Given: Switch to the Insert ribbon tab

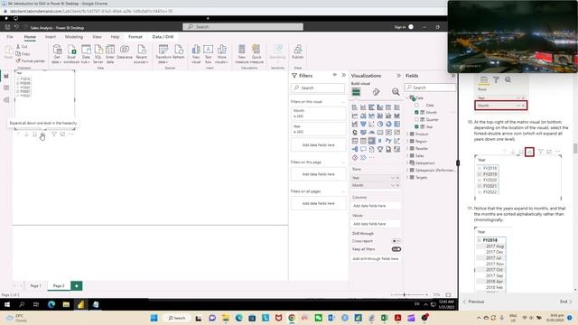Looking at the screenshot, I should [51, 37].
